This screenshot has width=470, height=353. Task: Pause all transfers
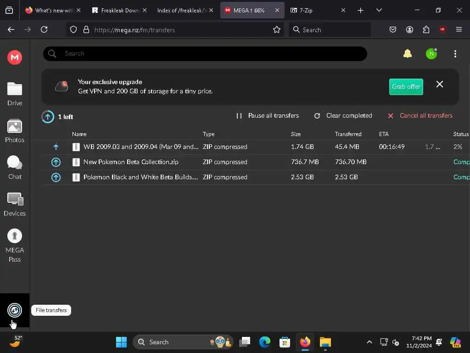coord(268,115)
